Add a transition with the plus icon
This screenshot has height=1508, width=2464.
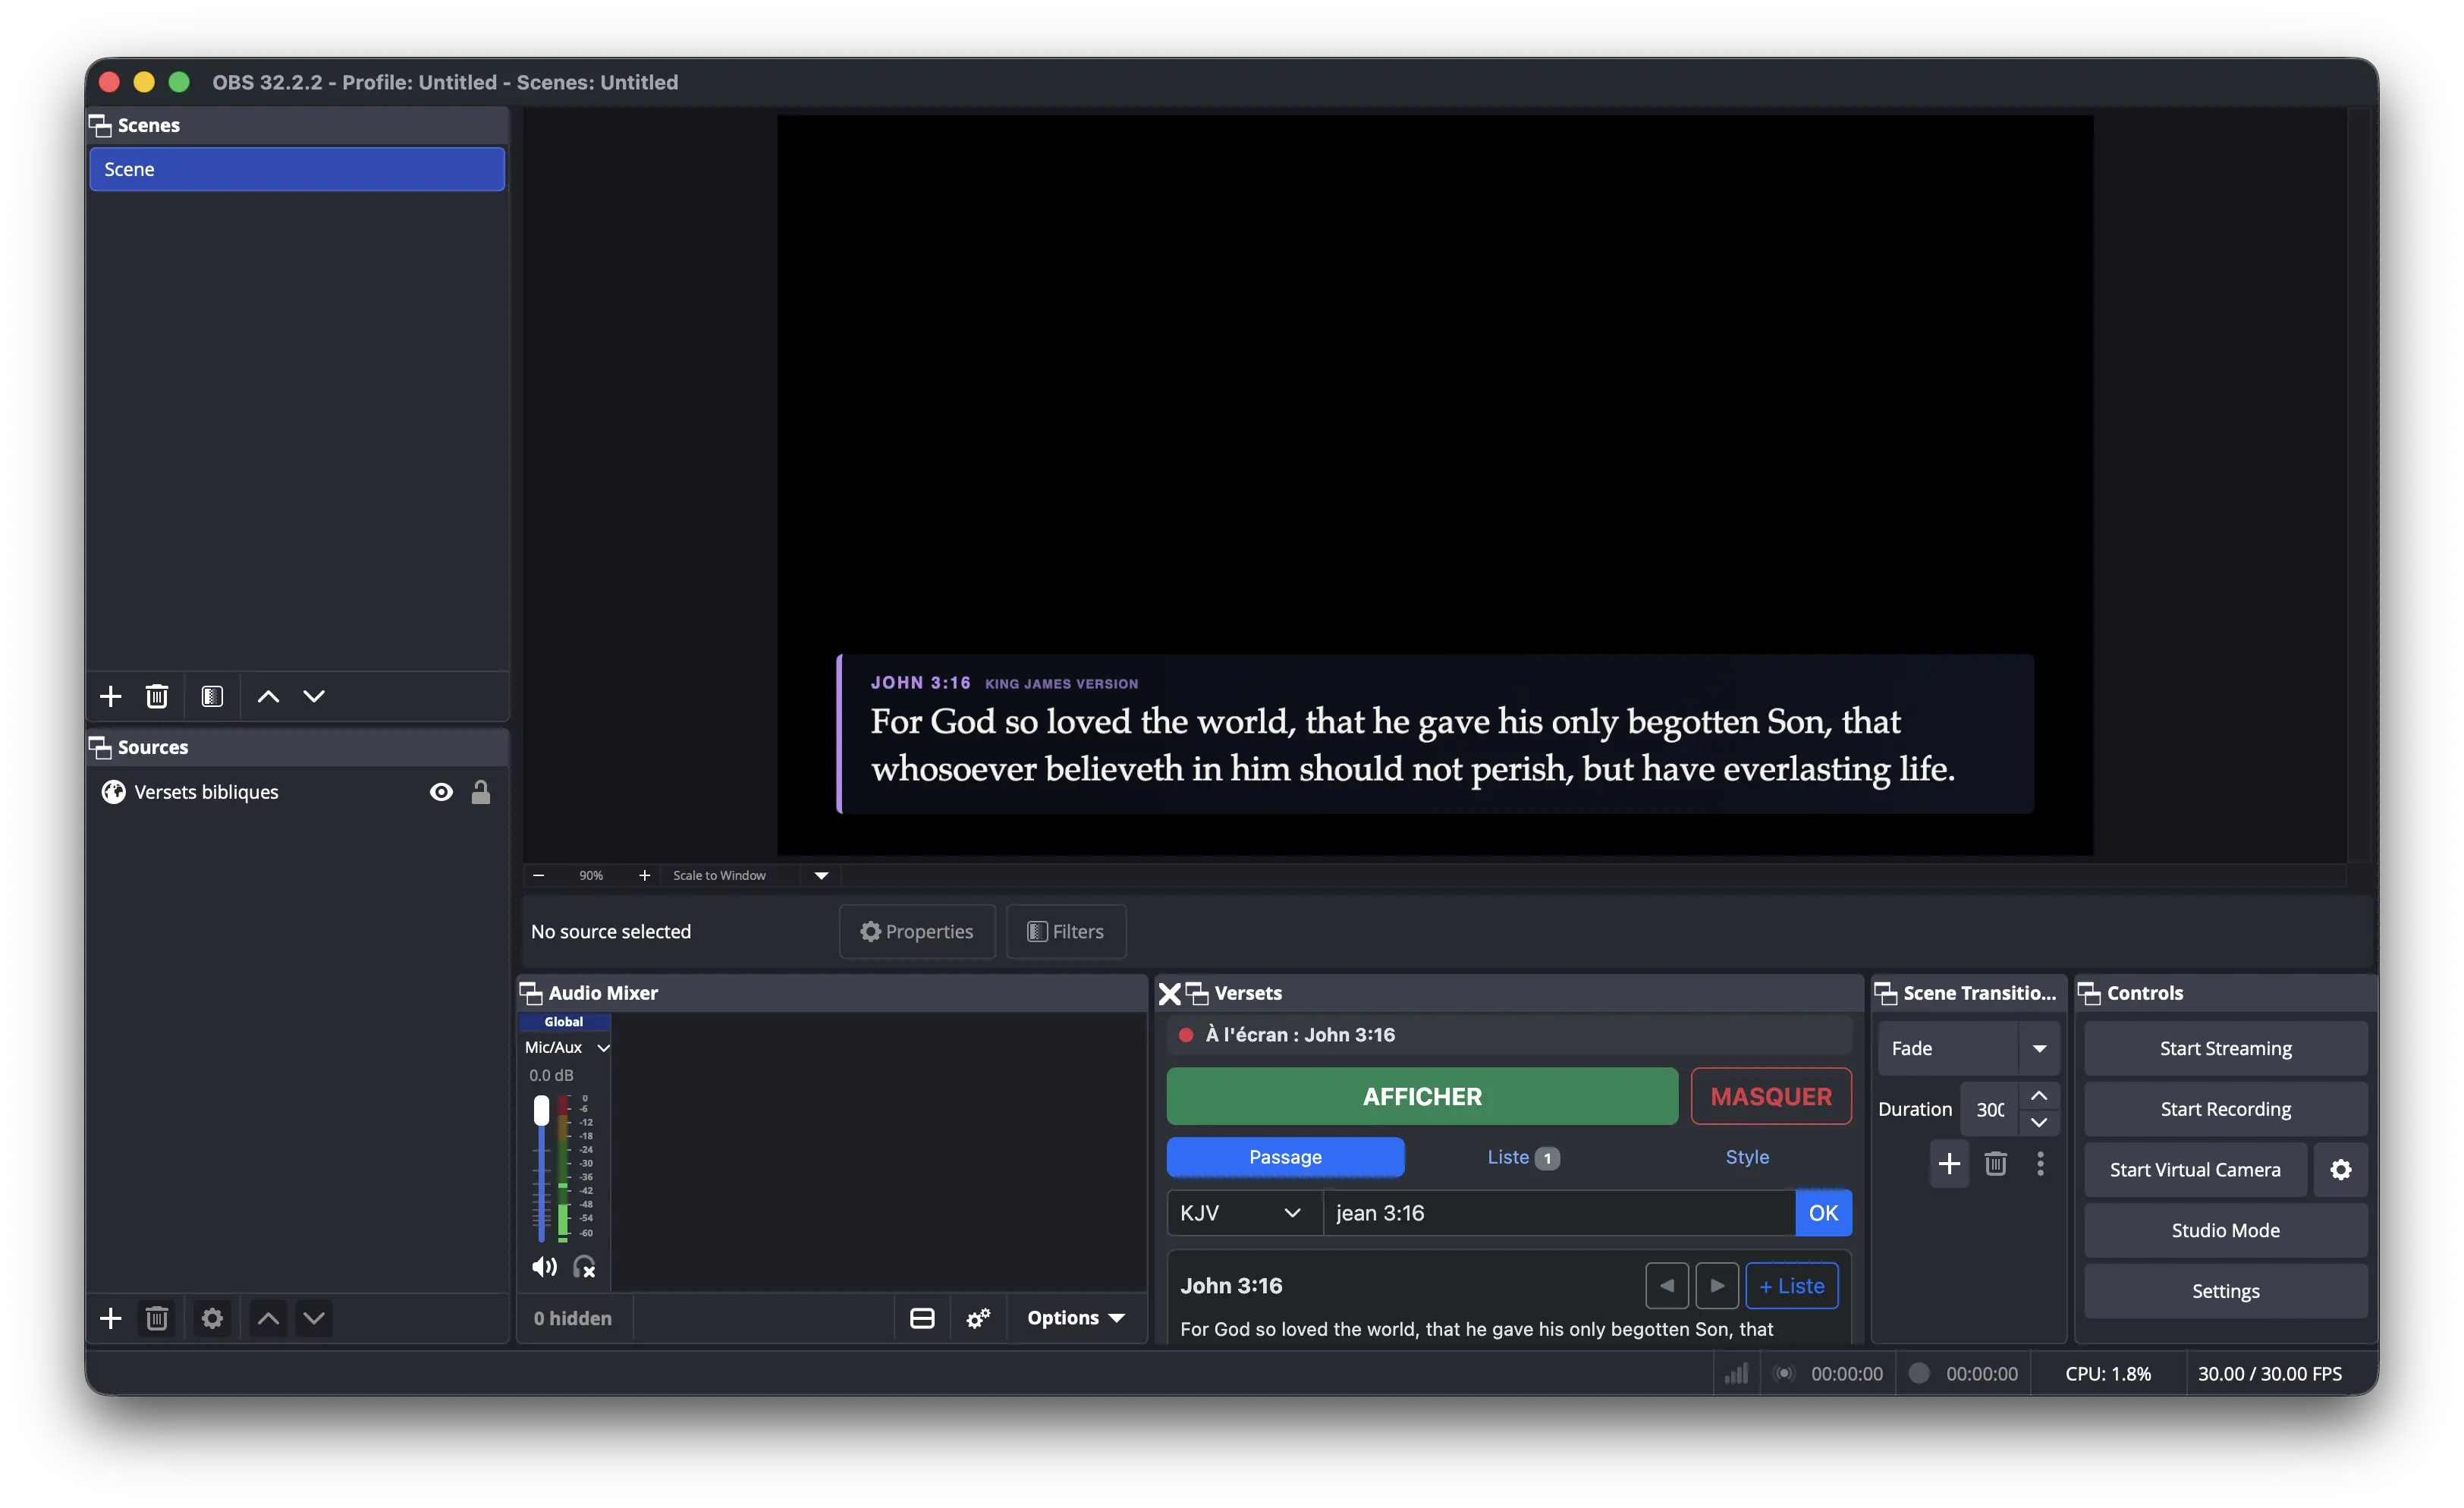click(x=1949, y=1164)
